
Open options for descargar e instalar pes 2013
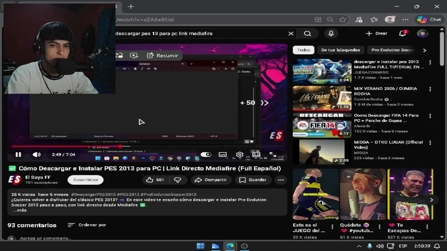430,62
